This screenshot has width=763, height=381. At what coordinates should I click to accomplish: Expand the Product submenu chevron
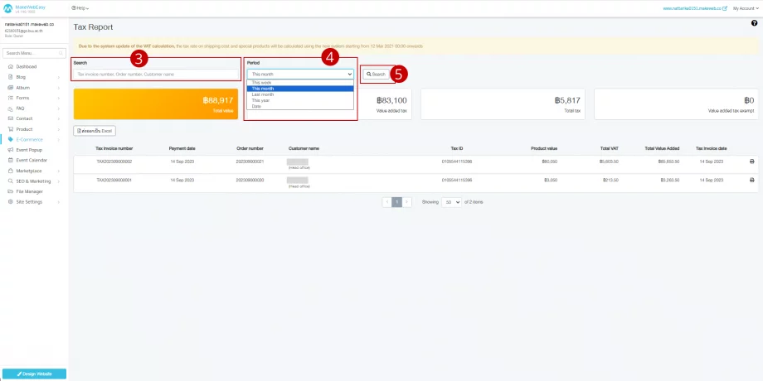coord(58,129)
